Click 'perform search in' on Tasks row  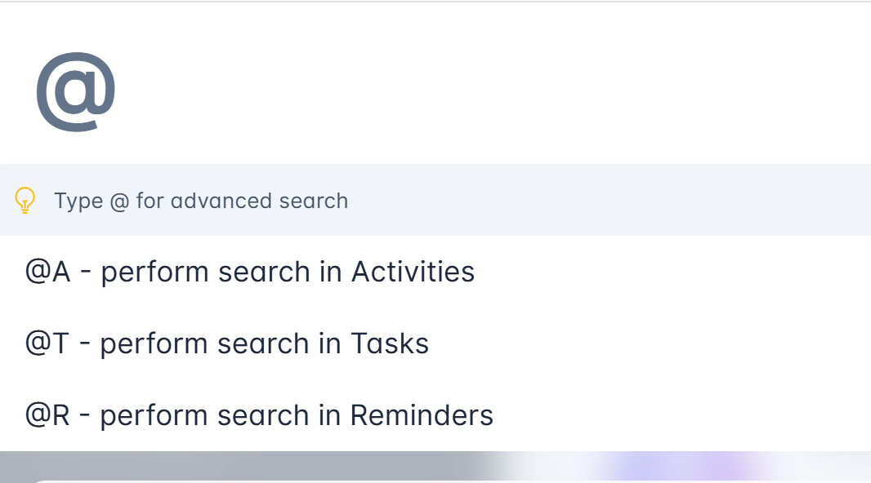tap(220, 343)
